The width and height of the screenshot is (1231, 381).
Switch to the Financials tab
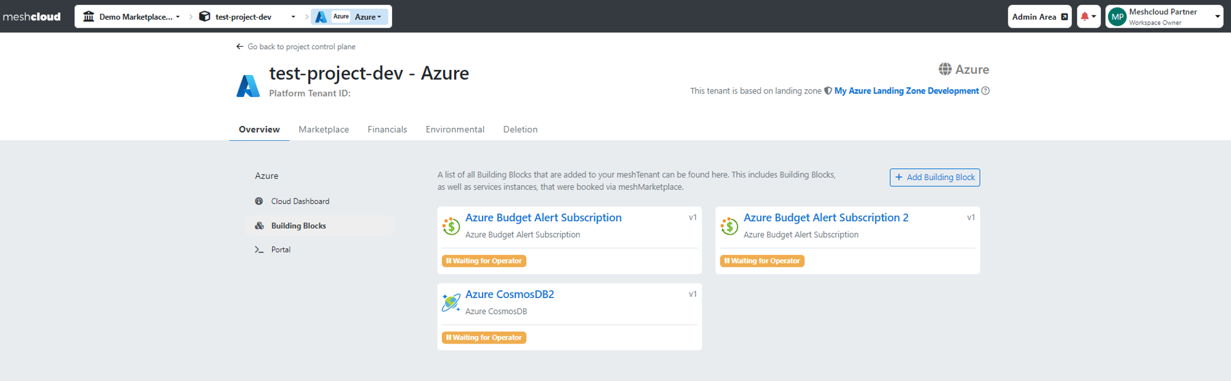[x=387, y=130]
